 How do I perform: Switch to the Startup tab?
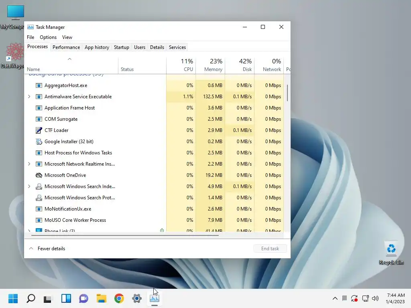coord(121,47)
